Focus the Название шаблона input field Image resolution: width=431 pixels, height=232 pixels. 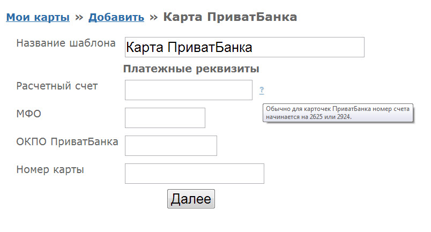pos(244,47)
